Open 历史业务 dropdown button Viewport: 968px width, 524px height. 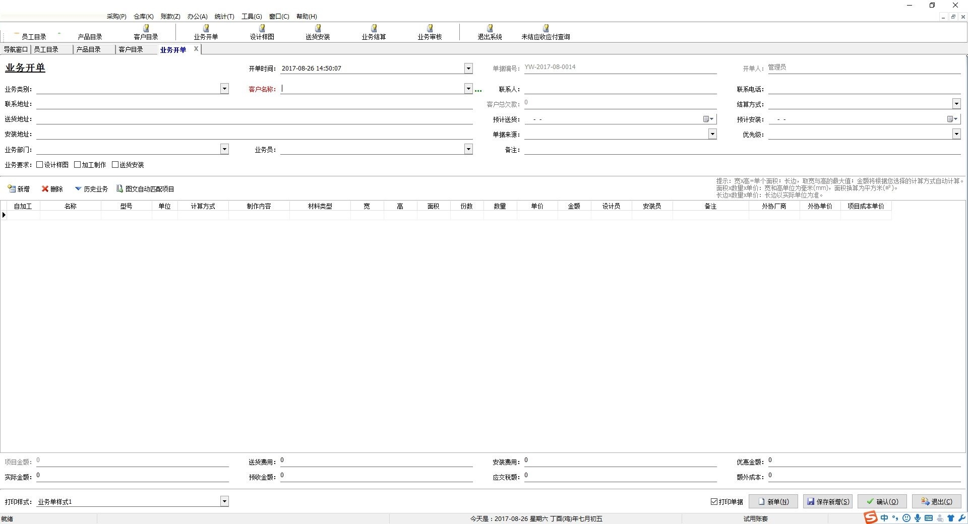91,189
